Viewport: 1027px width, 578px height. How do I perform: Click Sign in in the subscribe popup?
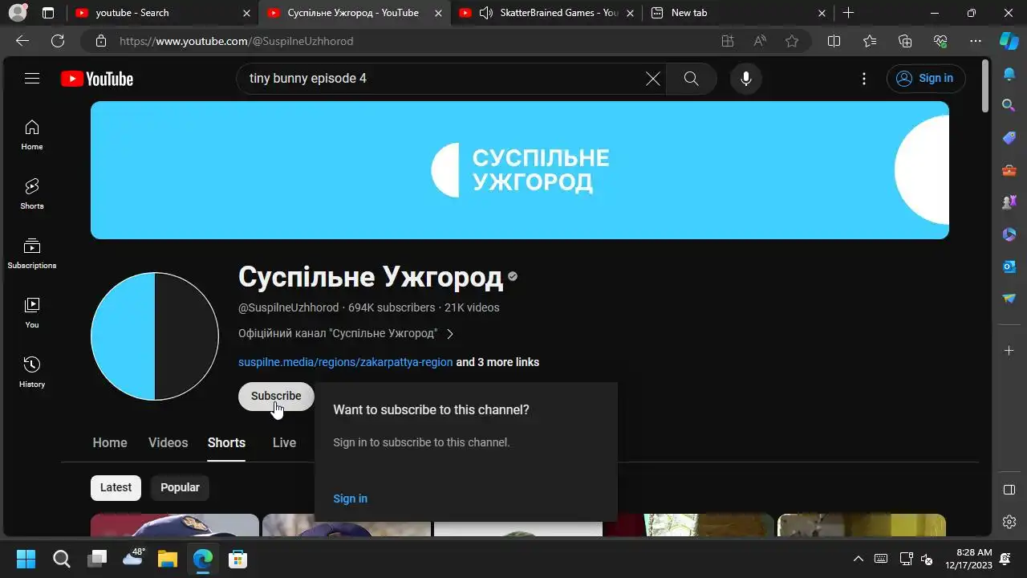(351, 499)
